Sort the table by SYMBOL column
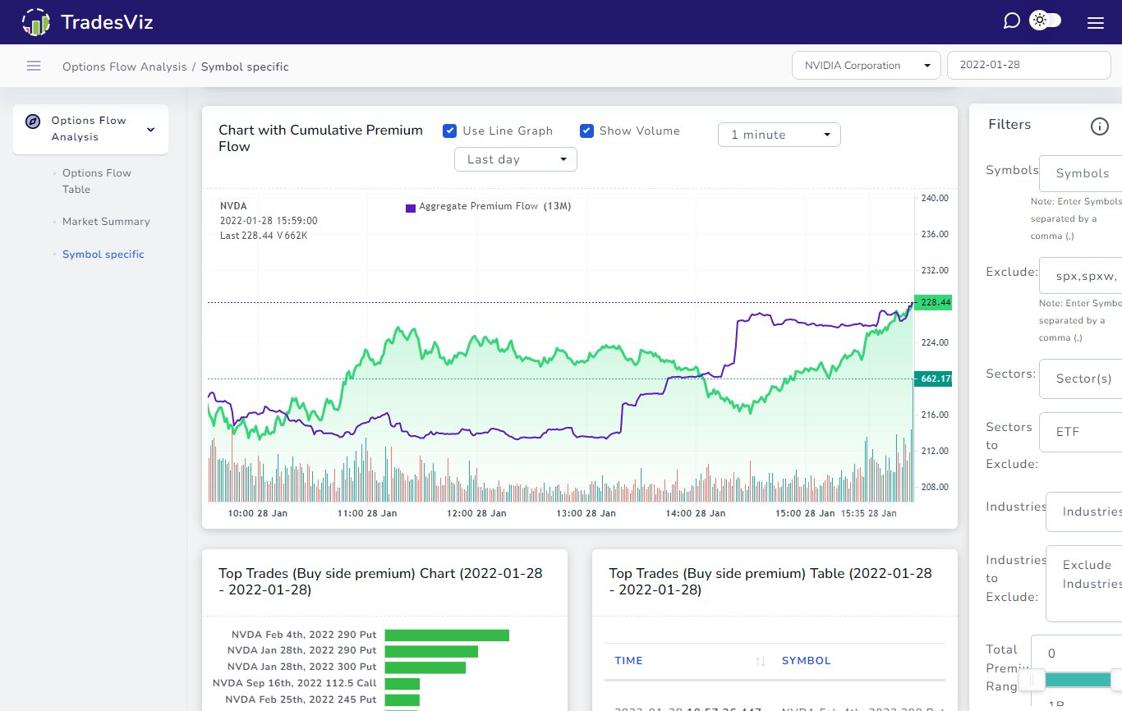The image size is (1122, 711). pyautogui.click(x=806, y=661)
